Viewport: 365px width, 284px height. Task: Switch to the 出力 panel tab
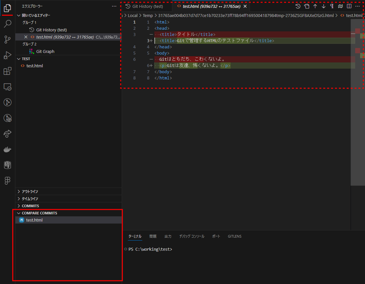168,236
